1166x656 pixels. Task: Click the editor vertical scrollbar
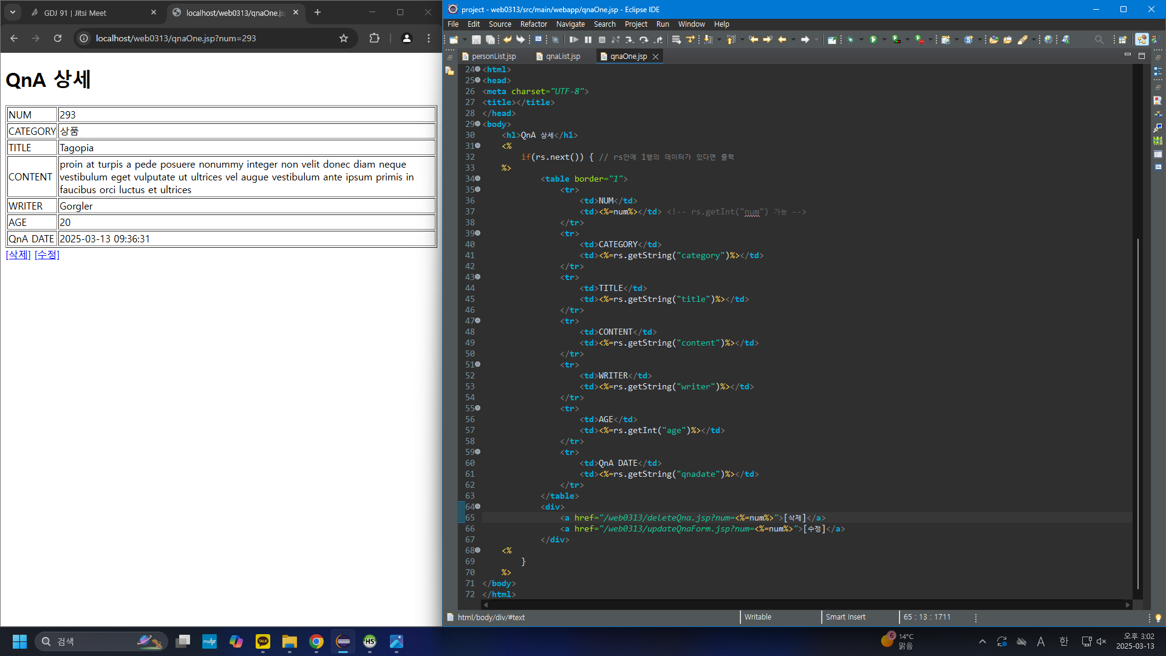coord(1137,413)
